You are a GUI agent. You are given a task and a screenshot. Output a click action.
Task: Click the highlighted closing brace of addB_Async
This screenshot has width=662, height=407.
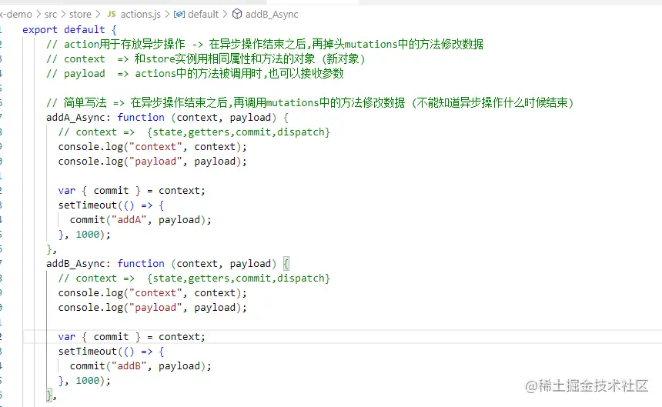pyautogui.click(x=49, y=395)
